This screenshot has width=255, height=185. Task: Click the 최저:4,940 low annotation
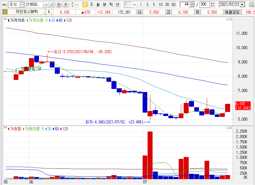pos(117,122)
